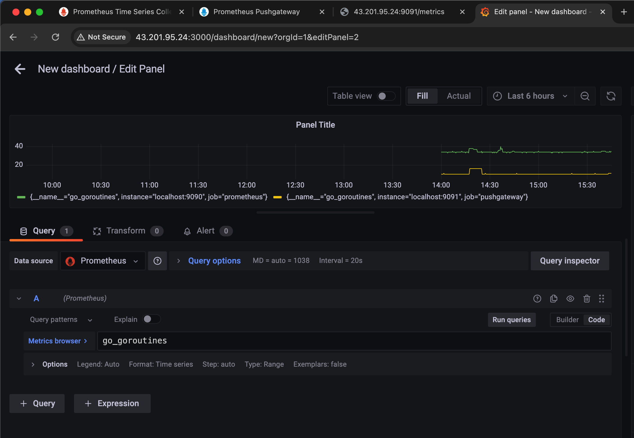Delete query A using trash icon

click(587, 299)
